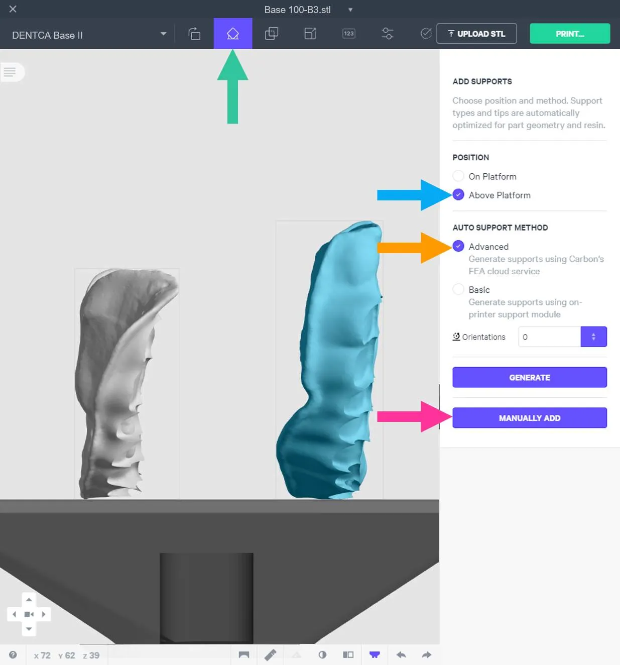The image size is (620, 665).
Task: Click the purple platform icon in bottom bar
Action: tap(375, 655)
